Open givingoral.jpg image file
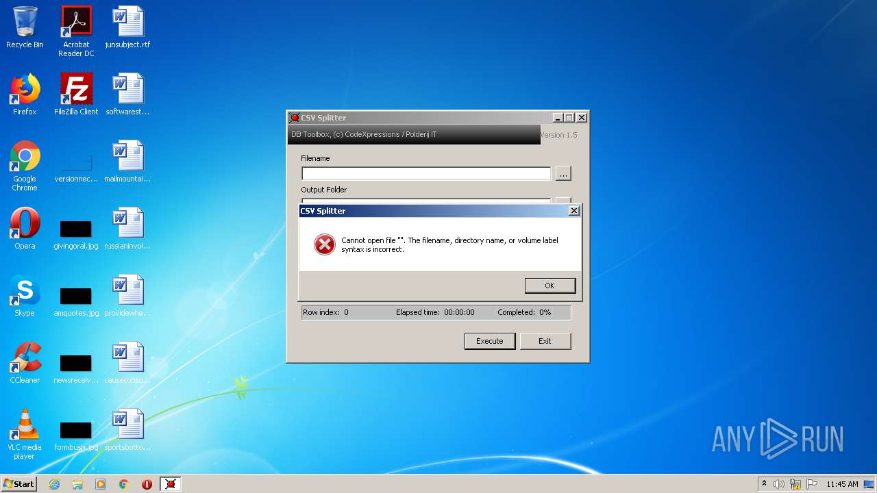The width and height of the screenshot is (877, 493). coord(76,234)
